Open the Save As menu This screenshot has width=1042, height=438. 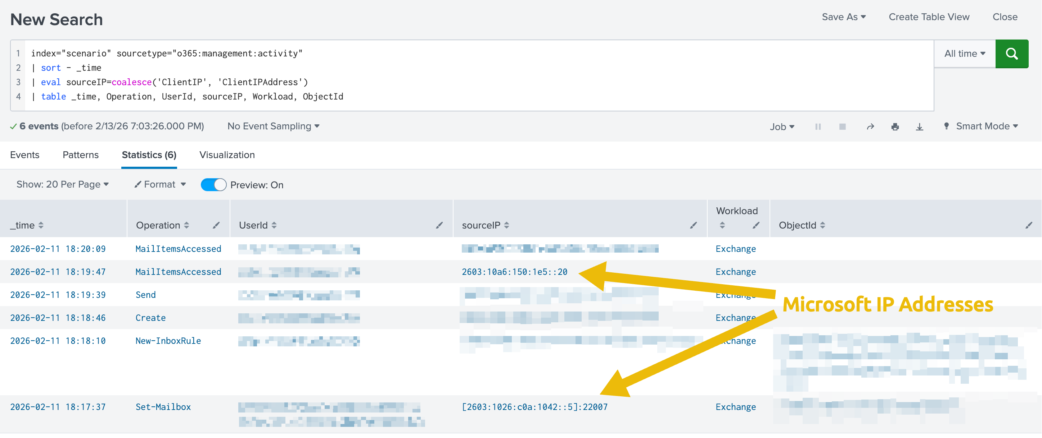[x=844, y=17]
